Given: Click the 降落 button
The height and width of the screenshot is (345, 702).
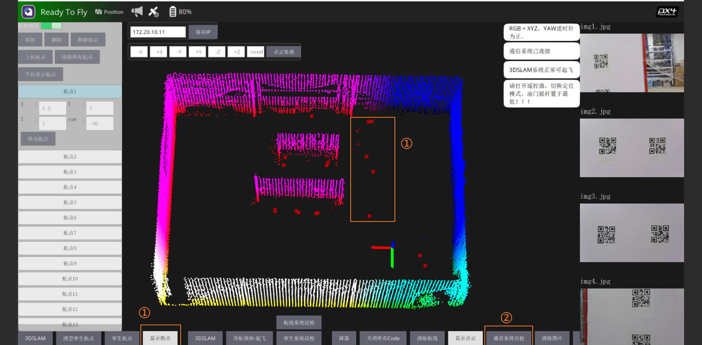Looking at the screenshot, I should [x=344, y=338].
